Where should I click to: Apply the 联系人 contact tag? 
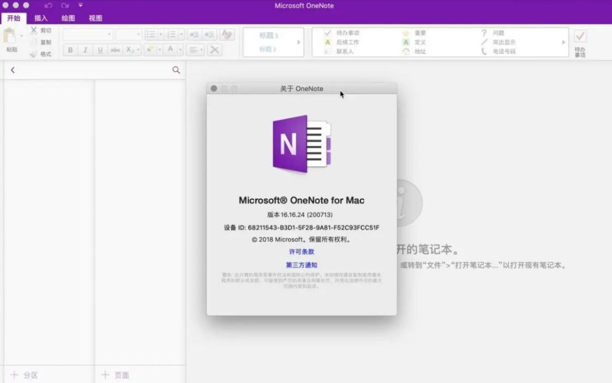click(x=339, y=51)
